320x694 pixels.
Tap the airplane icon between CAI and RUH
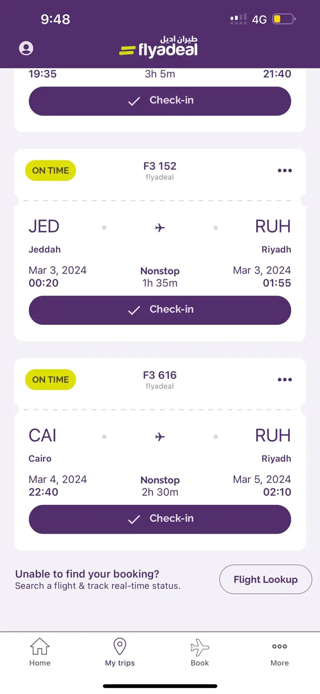(x=160, y=437)
